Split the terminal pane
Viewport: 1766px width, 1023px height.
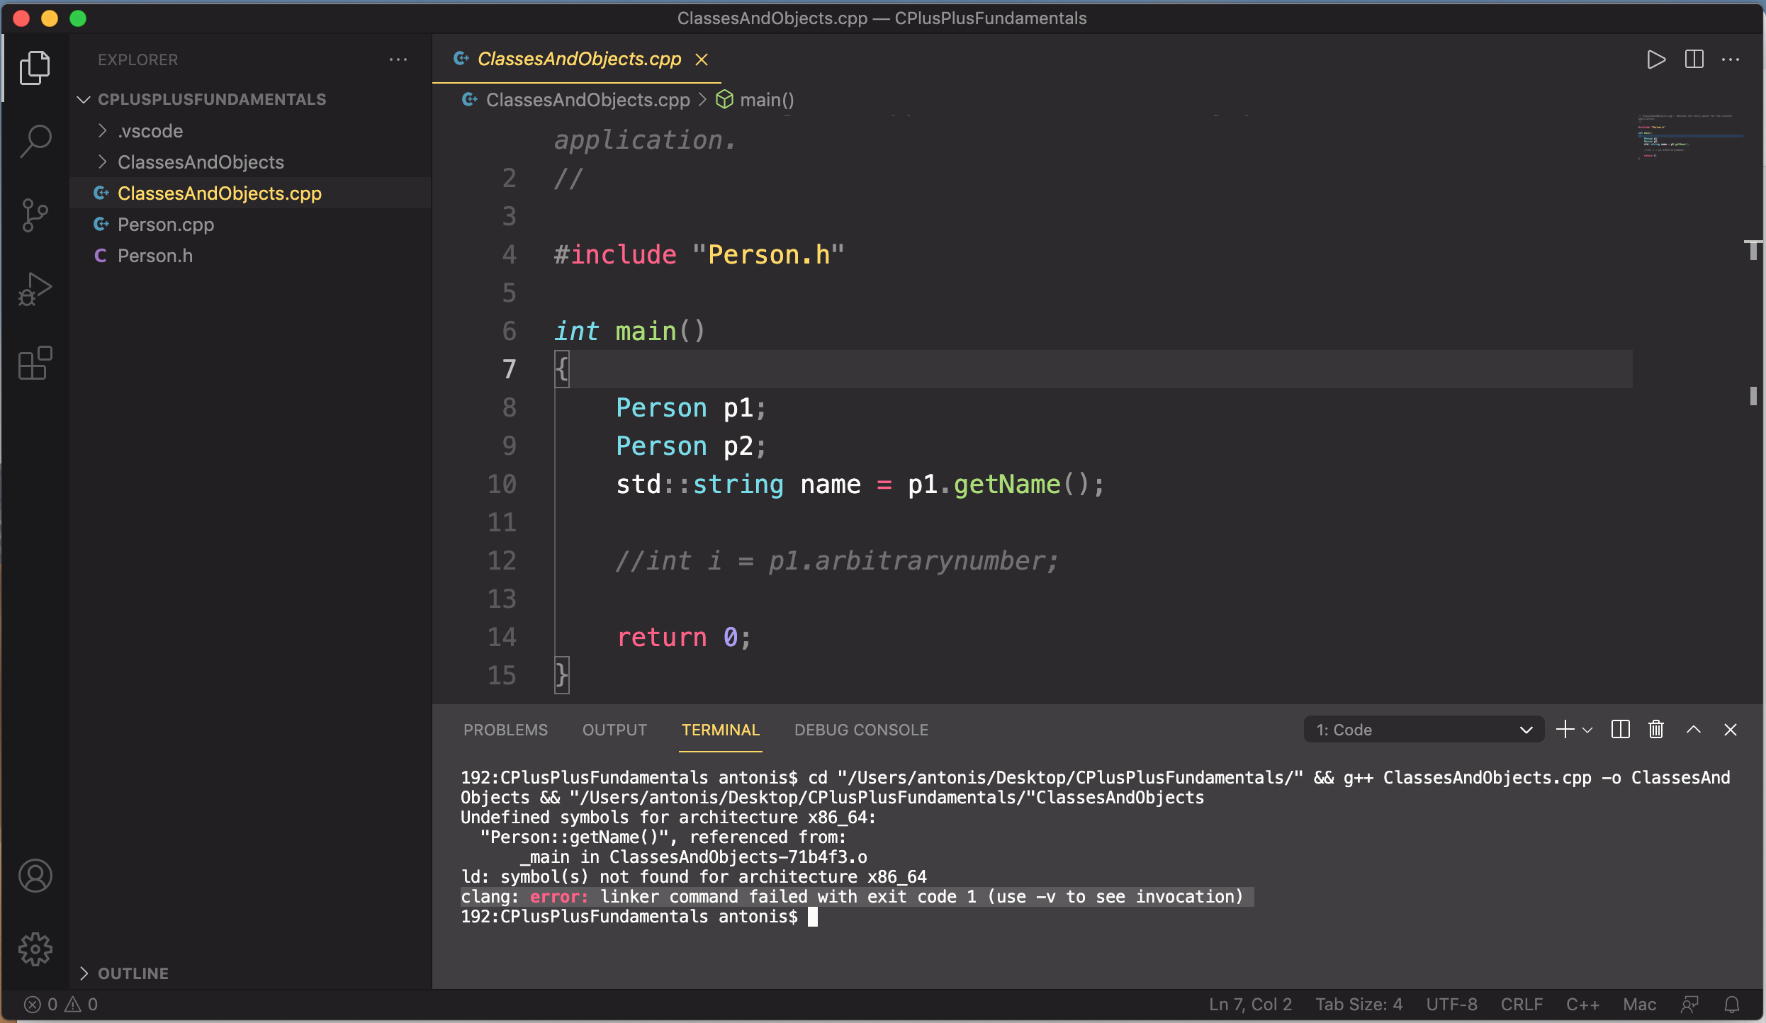point(1620,730)
